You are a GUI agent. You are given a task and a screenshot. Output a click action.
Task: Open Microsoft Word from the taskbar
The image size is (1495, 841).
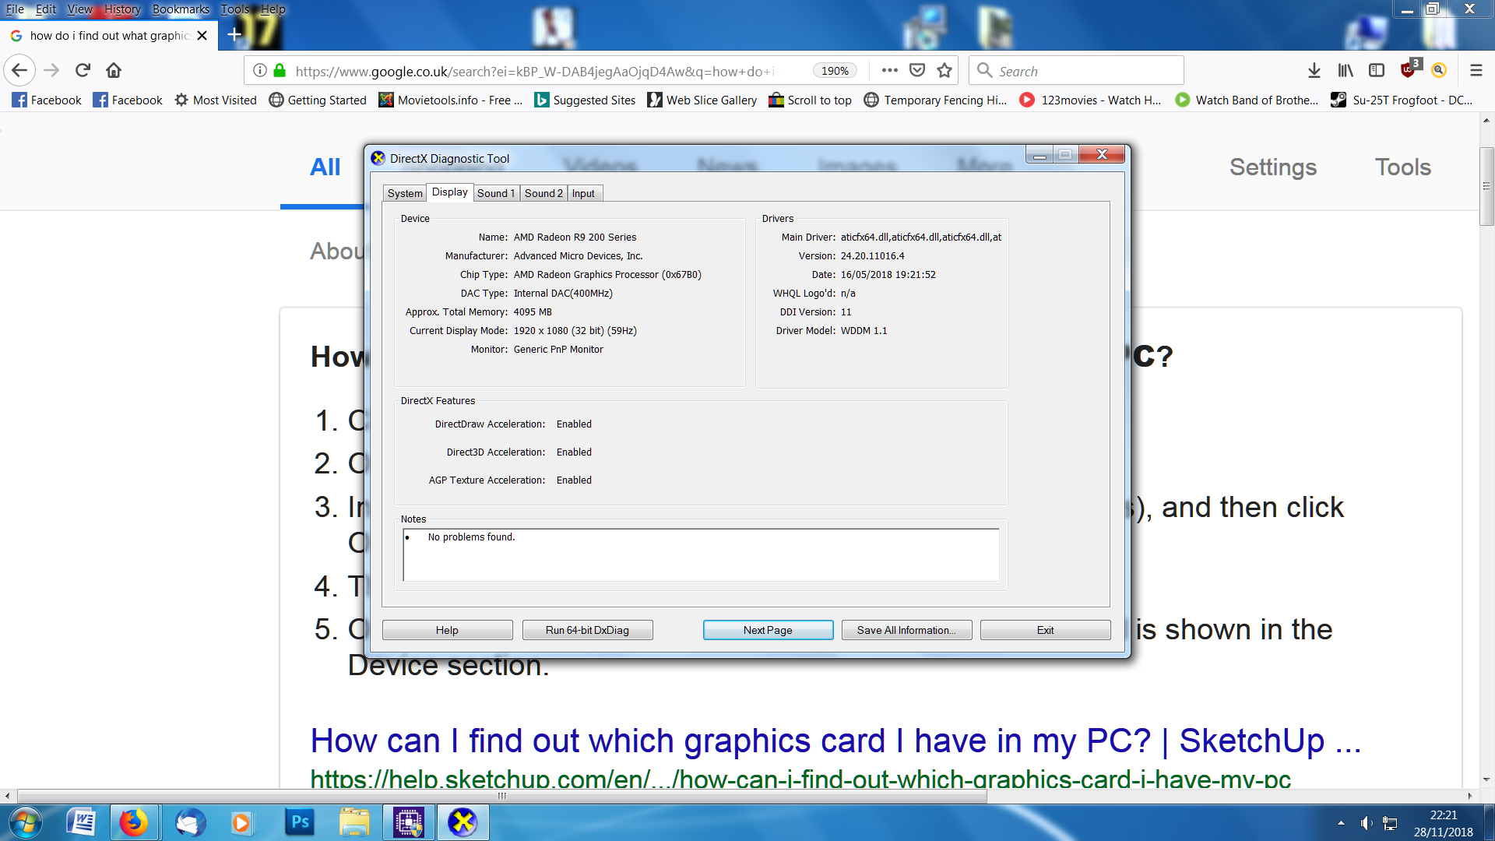pyautogui.click(x=81, y=822)
